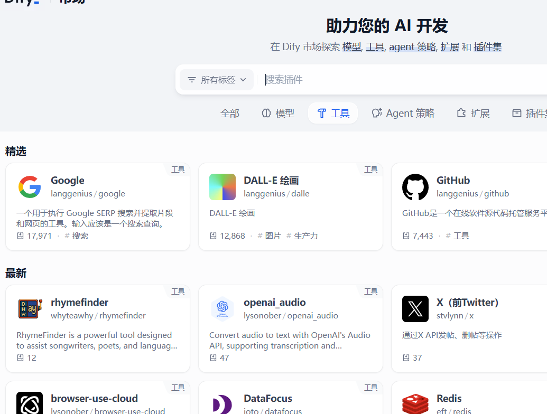Click the filter lines icon beside 所有标签
This screenshot has width=547, height=414.
coord(192,80)
